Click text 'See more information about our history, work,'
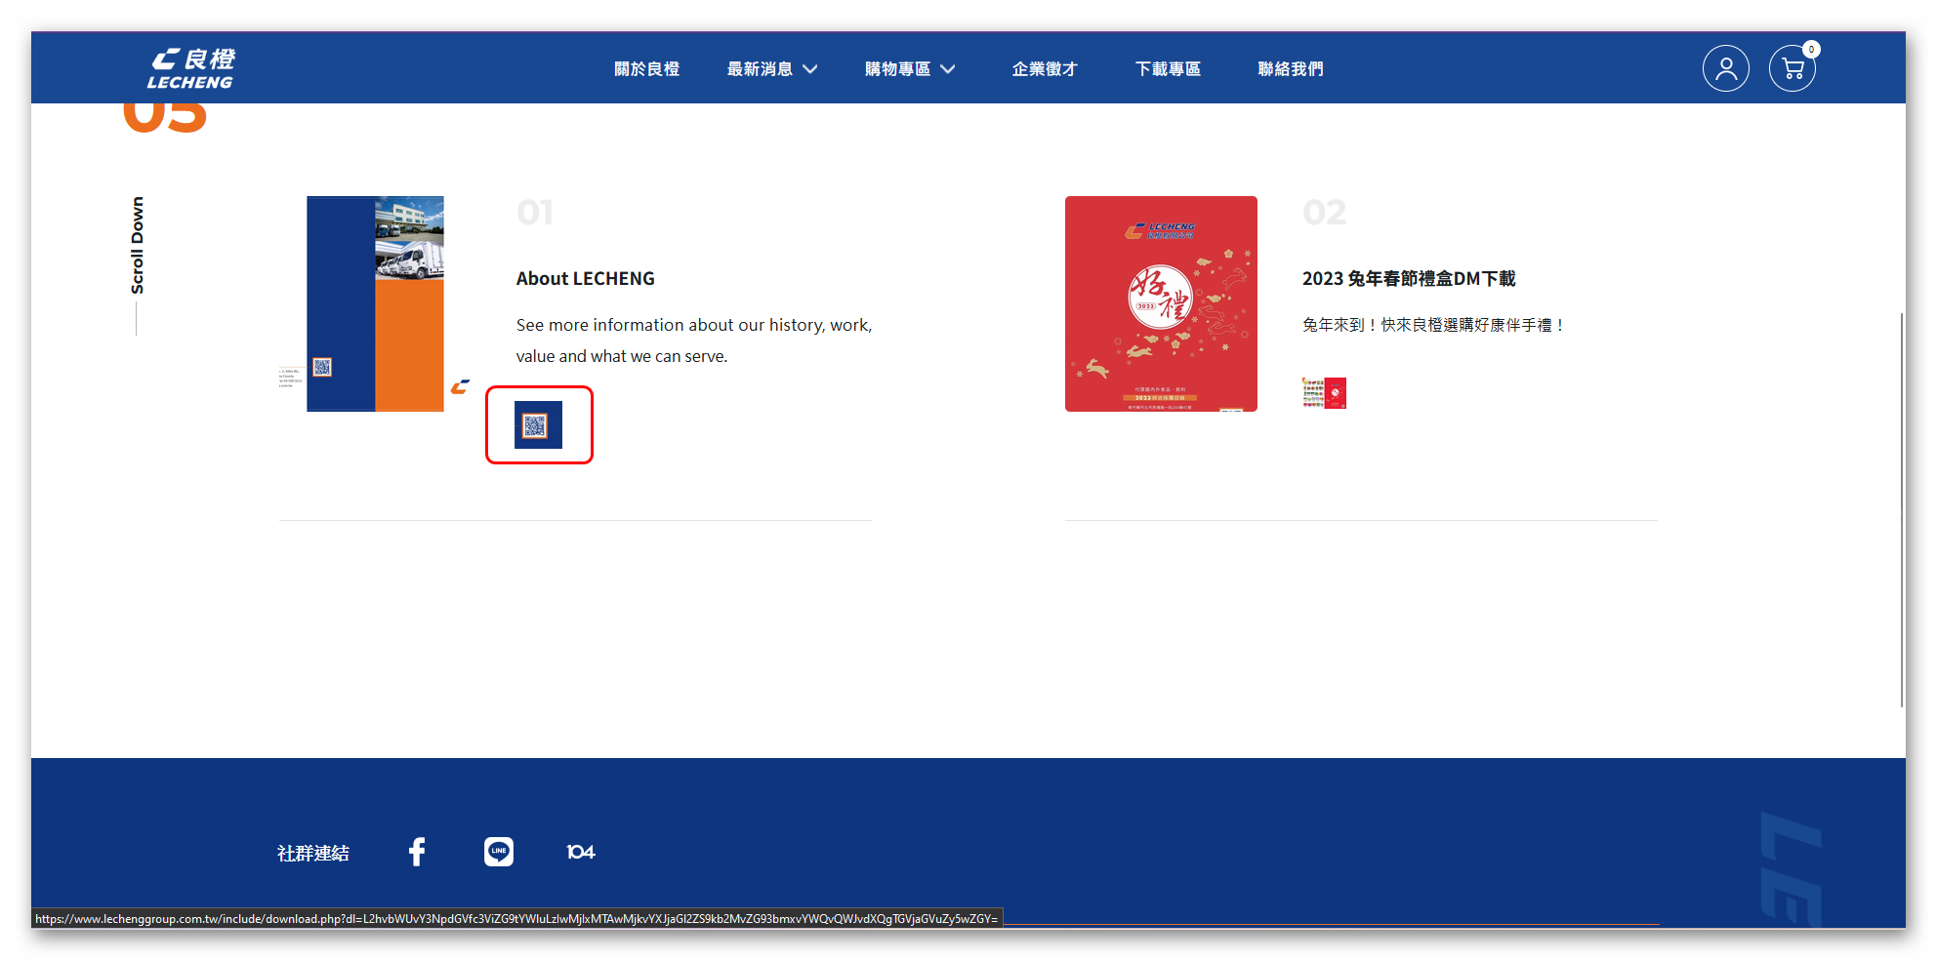 pyautogui.click(x=694, y=325)
